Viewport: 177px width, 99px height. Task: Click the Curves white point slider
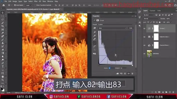click(x=132, y=65)
